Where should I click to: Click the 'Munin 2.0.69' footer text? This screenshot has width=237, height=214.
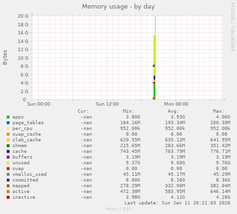click(119, 209)
